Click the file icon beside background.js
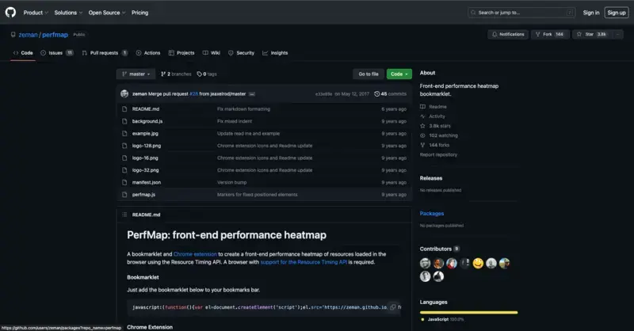This screenshot has height=331, width=634. click(x=124, y=121)
